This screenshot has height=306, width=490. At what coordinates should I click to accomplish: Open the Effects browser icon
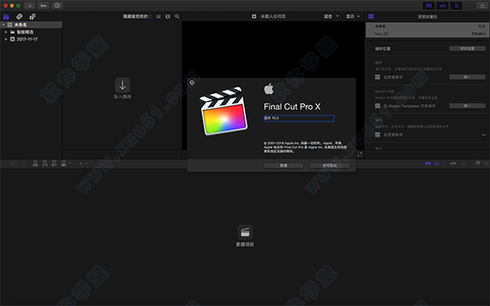[x=477, y=163]
